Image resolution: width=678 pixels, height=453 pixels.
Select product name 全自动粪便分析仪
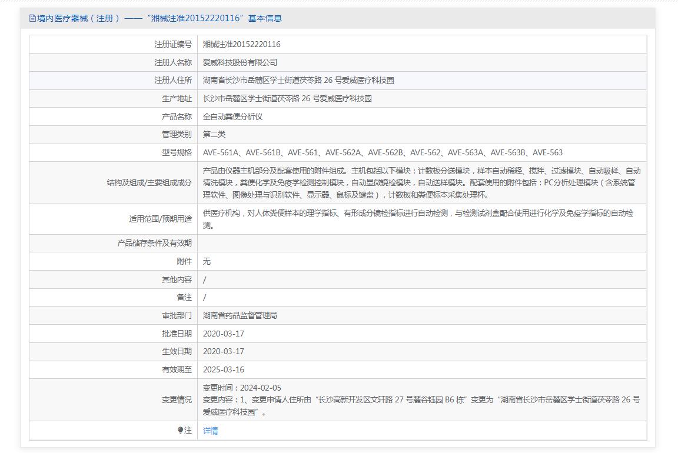[x=232, y=116]
